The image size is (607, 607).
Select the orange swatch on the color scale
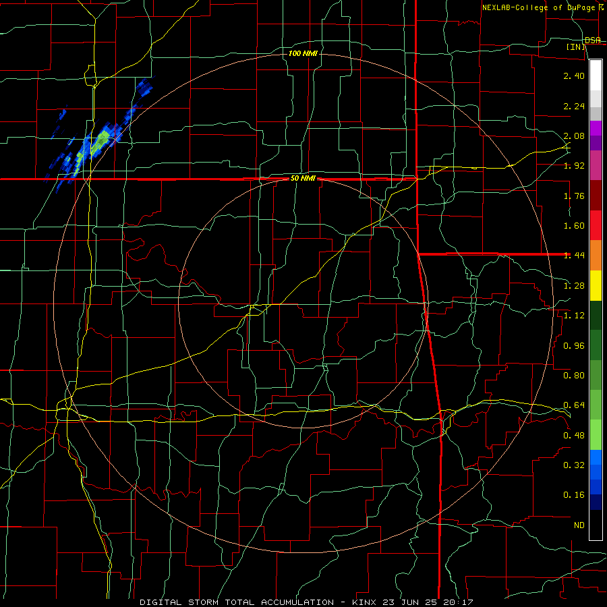[596, 255]
